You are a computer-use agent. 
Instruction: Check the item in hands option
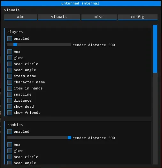pos(10,88)
